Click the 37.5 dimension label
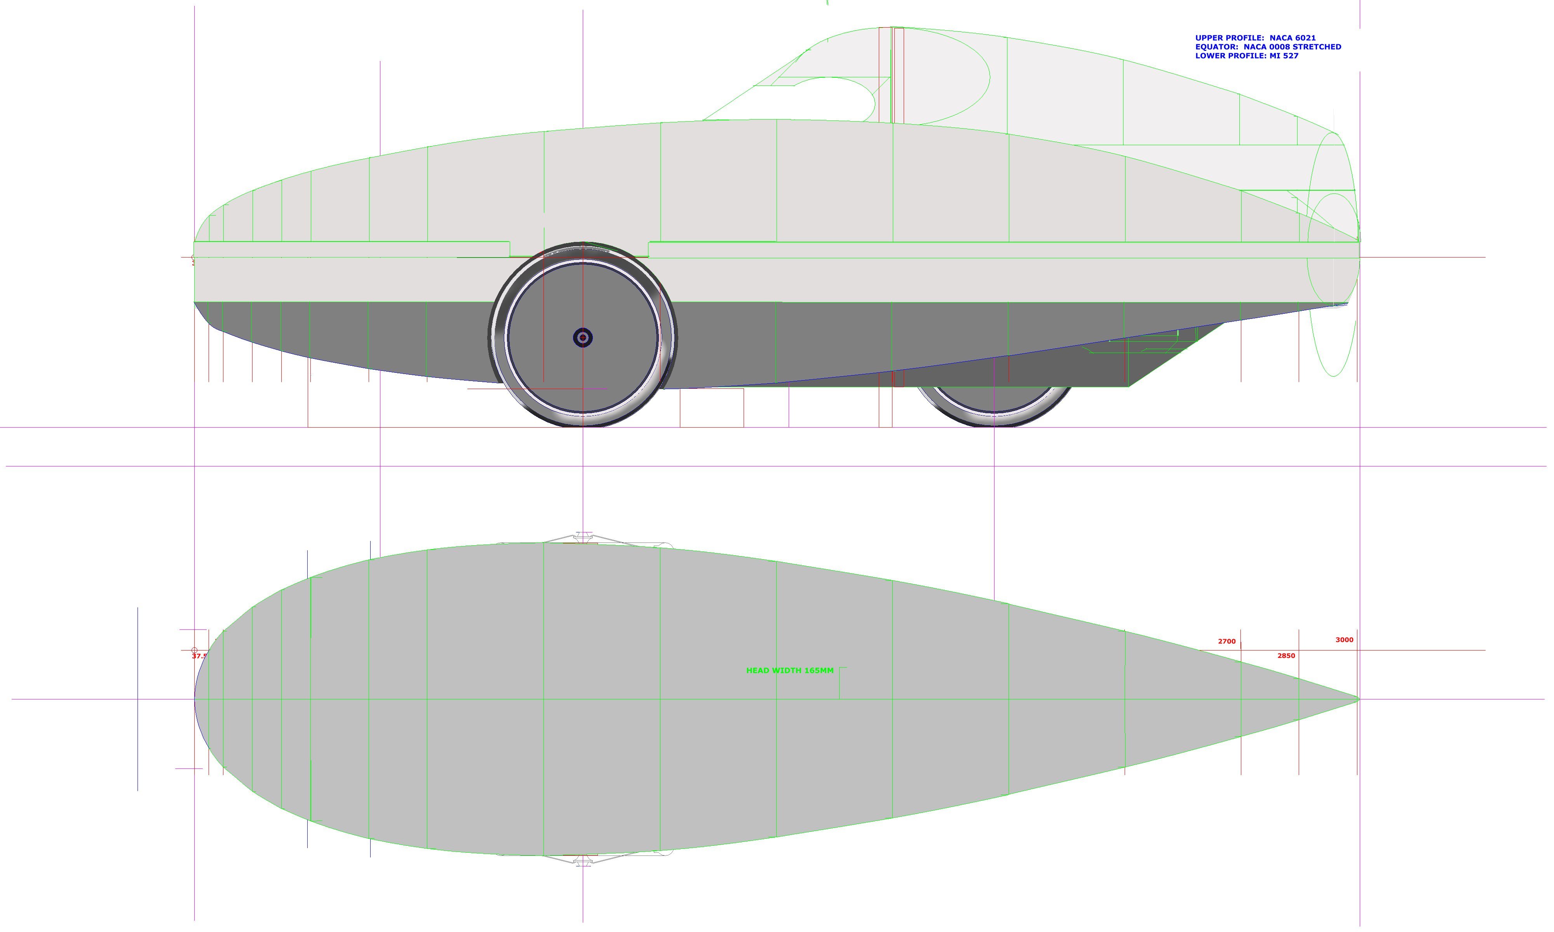 pos(199,656)
